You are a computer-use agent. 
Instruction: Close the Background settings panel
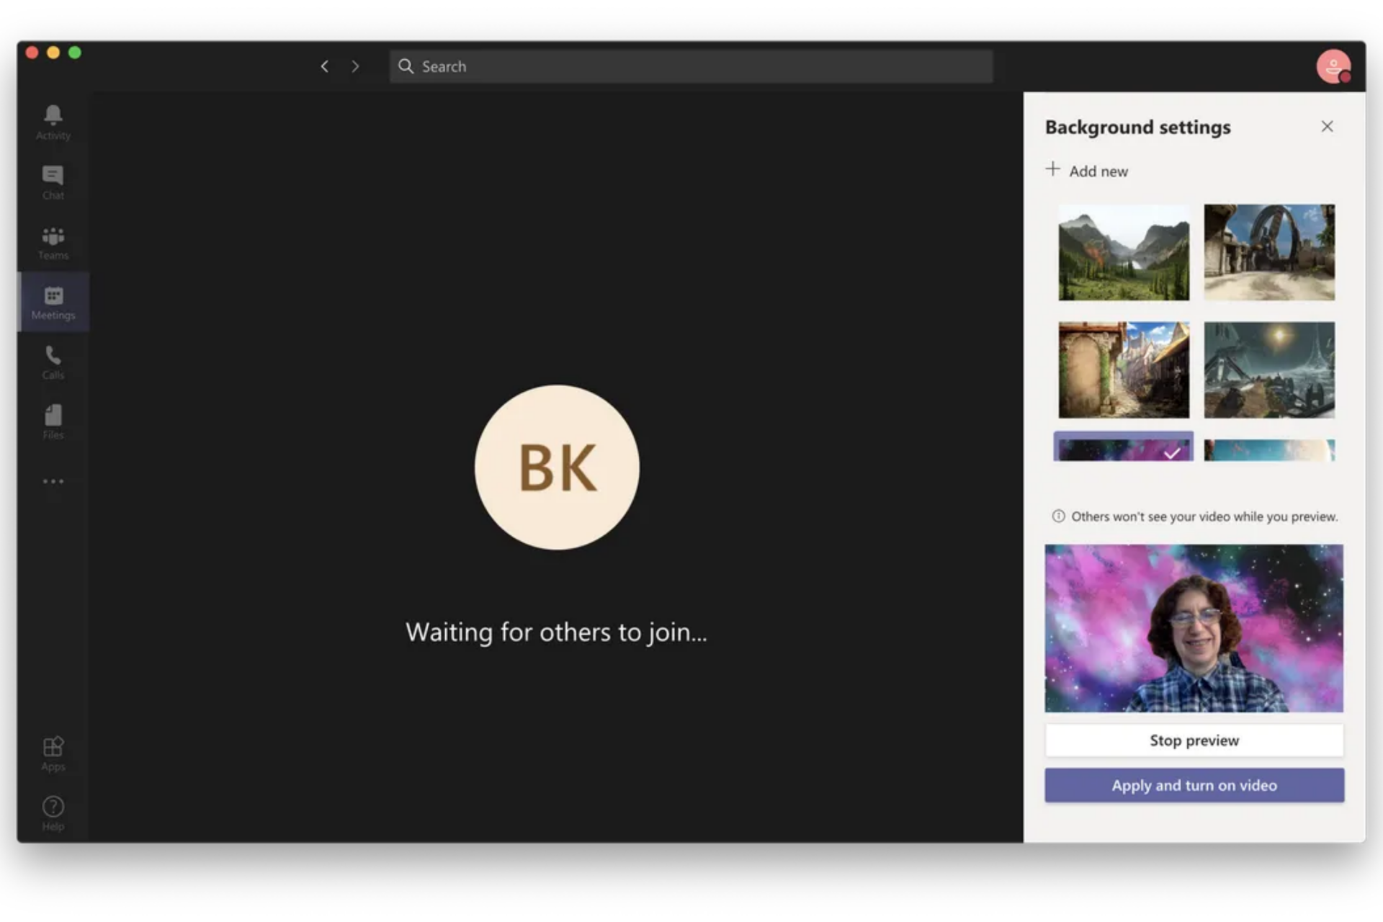click(1327, 127)
